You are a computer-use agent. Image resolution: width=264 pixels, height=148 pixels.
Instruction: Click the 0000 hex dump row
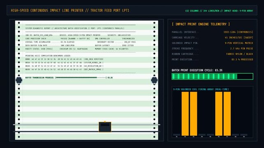(x=64, y=59)
